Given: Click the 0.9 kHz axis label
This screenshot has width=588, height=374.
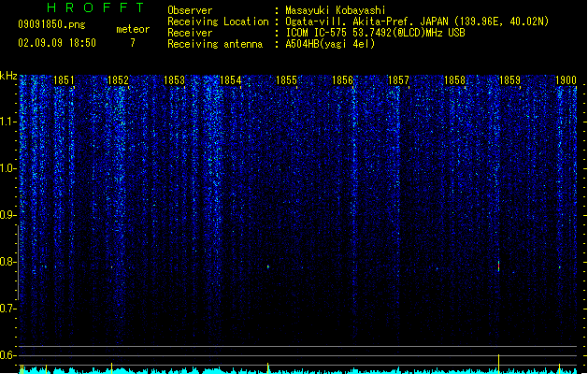Looking at the screenshot, I should 8,215.
